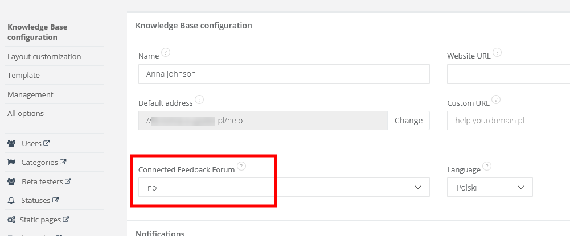Open the Language dropdown showing Polski

[490, 187]
